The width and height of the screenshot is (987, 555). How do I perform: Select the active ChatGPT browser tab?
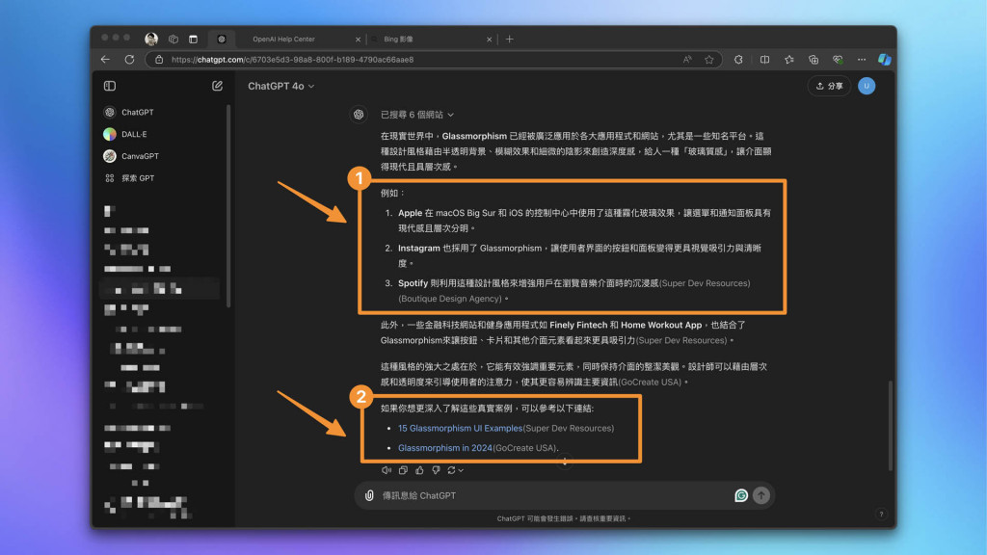pos(222,39)
